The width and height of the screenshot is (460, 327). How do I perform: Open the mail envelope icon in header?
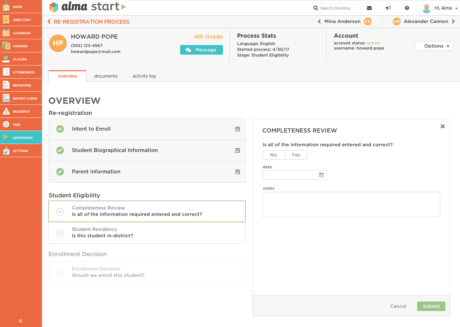(369, 8)
